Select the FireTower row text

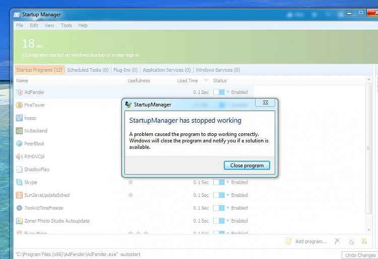point(34,105)
